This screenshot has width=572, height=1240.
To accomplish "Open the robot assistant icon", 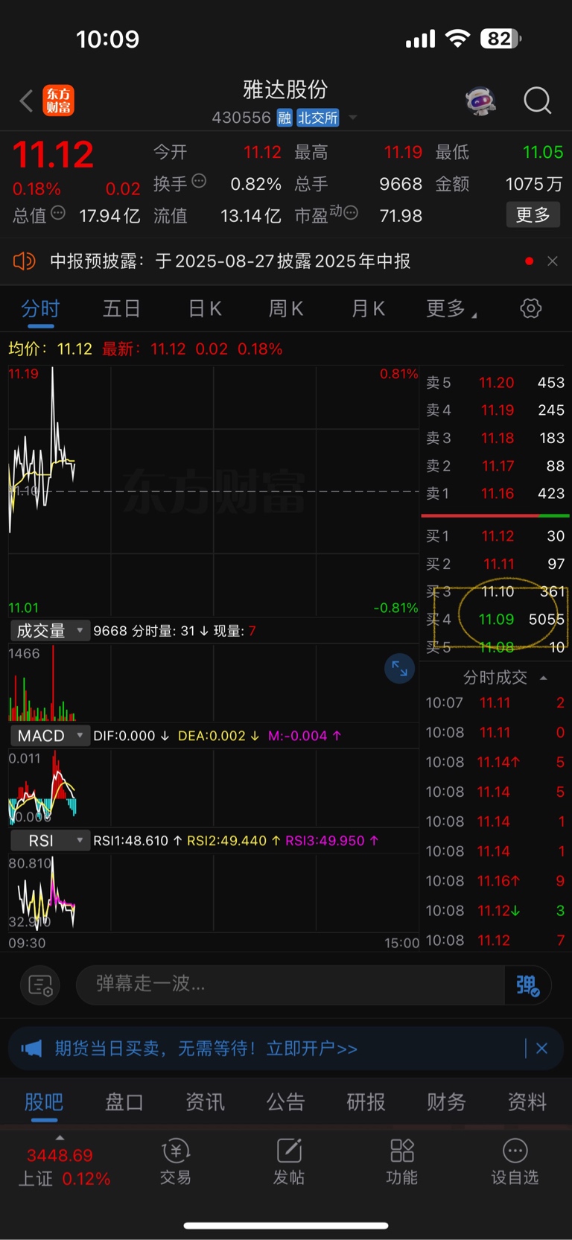I will tap(481, 101).
